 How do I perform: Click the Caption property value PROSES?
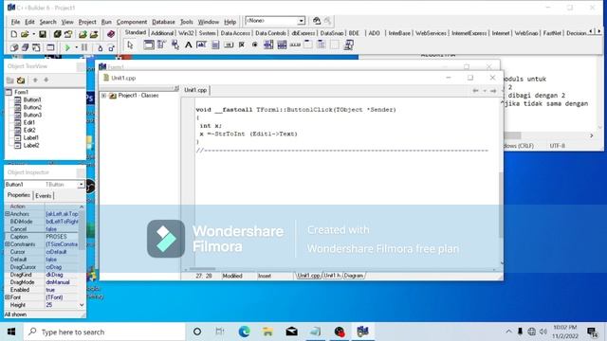pos(62,237)
